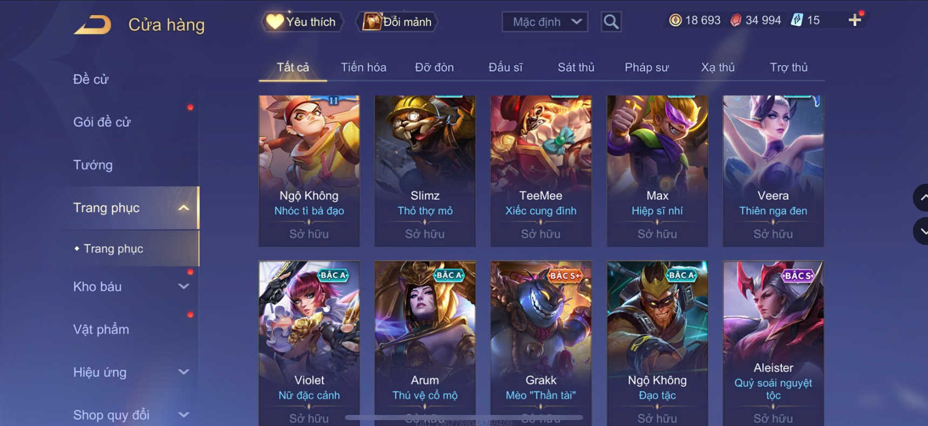Select the Veera Thiên nga đen skin card
The height and width of the screenshot is (426, 928).
[773, 171]
